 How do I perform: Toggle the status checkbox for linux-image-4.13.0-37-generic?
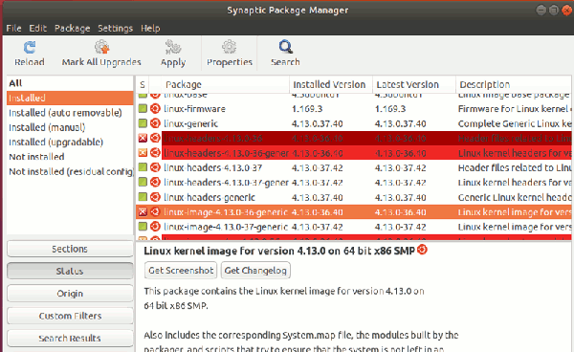143,227
